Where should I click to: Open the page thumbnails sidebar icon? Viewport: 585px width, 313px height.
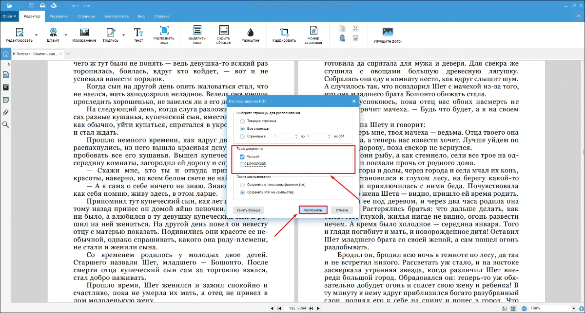click(6, 75)
